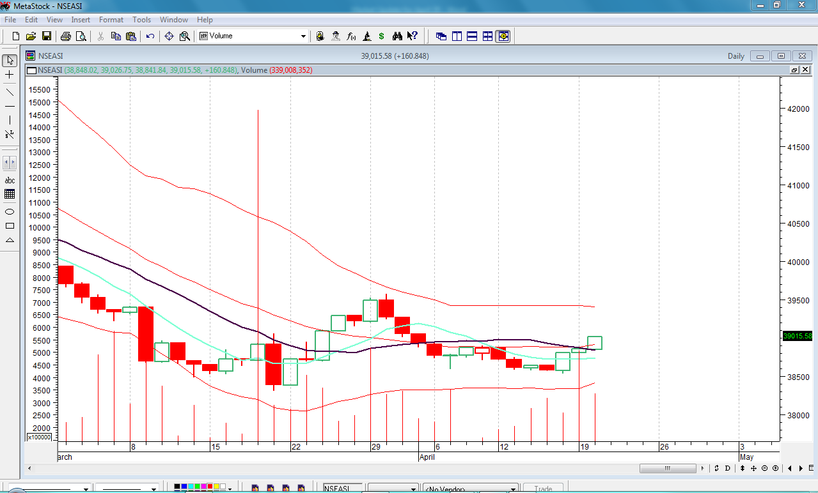Pick the horizontal line tool
Image resolution: width=818 pixels, height=493 pixels.
pos(10,105)
